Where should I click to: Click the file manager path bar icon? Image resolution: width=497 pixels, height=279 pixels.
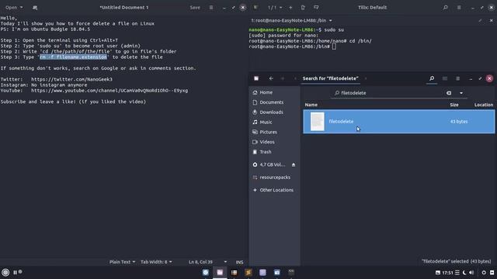coord(256,78)
